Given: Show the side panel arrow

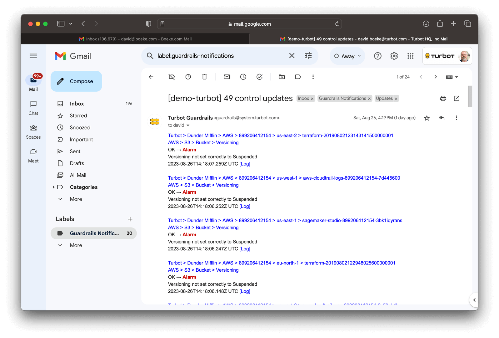Looking at the screenshot, I should click(474, 300).
